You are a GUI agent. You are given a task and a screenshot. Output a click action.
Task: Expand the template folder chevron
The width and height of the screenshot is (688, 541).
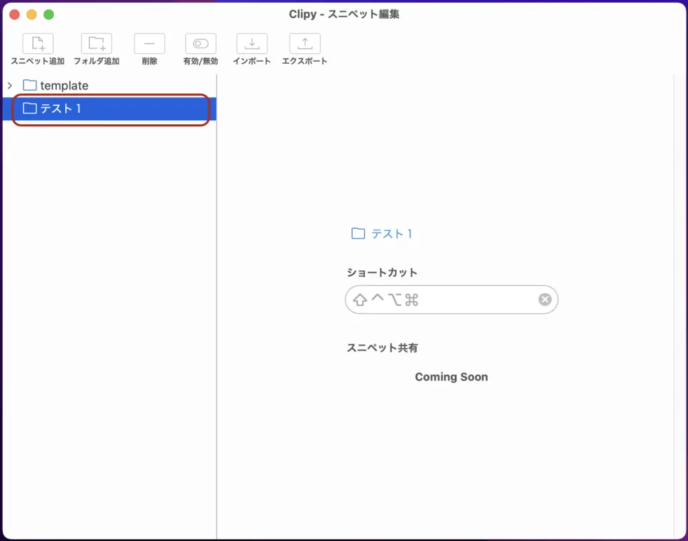[x=10, y=85]
